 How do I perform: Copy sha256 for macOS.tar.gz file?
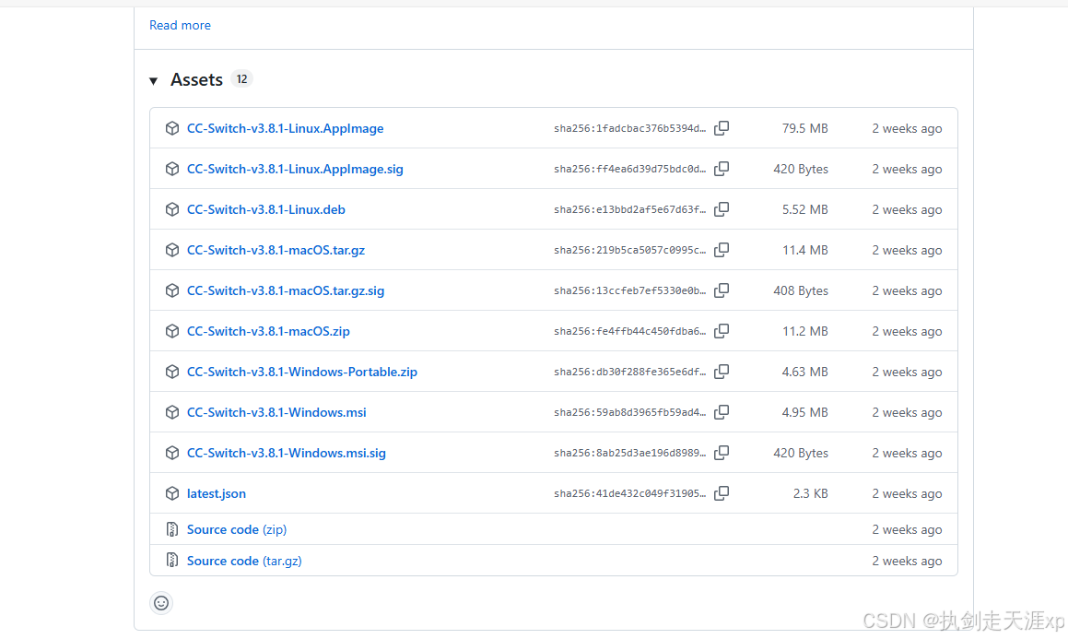pos(722,250)
